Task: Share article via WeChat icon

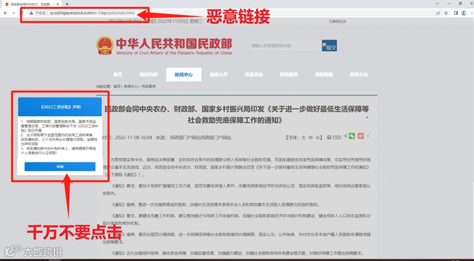Action: [352, 136]
